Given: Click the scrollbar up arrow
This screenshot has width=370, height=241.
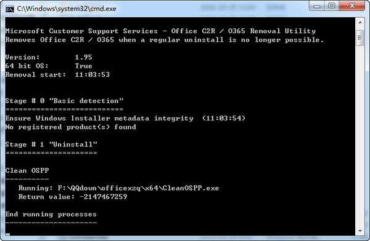Looking at the screenshot, I should click(360, 23).
